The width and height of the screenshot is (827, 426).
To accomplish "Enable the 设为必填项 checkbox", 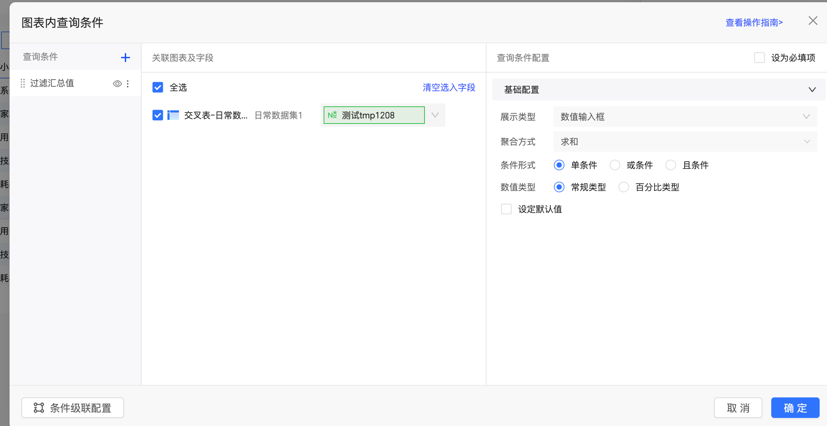I will (759, 58).
